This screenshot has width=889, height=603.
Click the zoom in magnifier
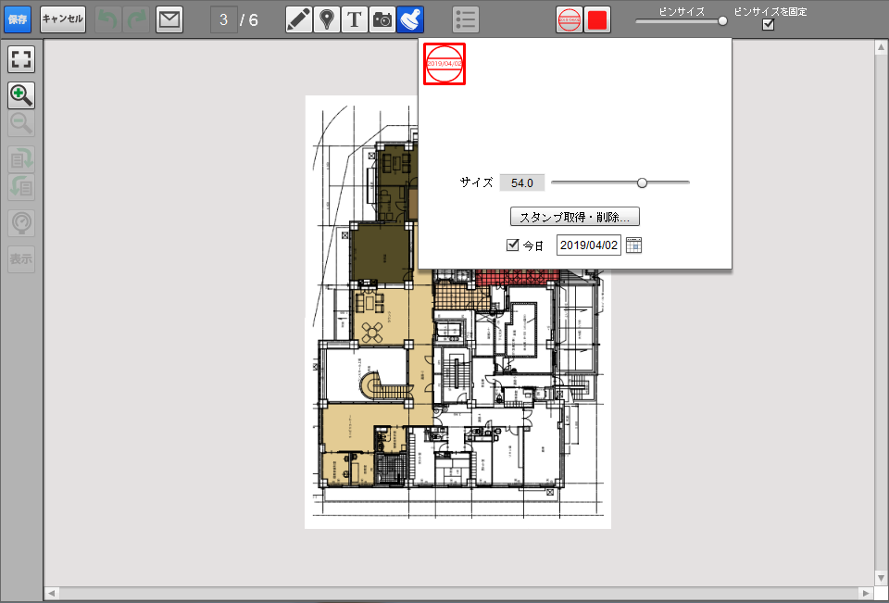pyautogui.click(x=21, y=94)
